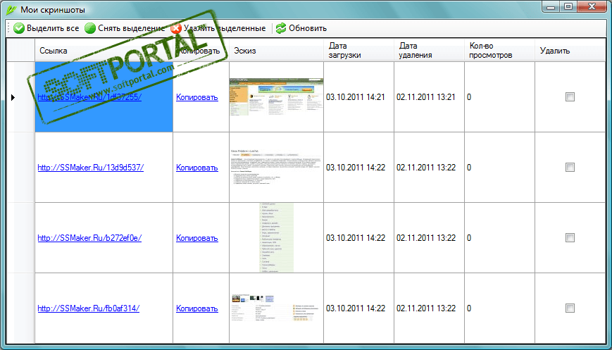Click thumbnail of fb0af314 screenshot
The image size is (612, 350).
pos(276,308)
